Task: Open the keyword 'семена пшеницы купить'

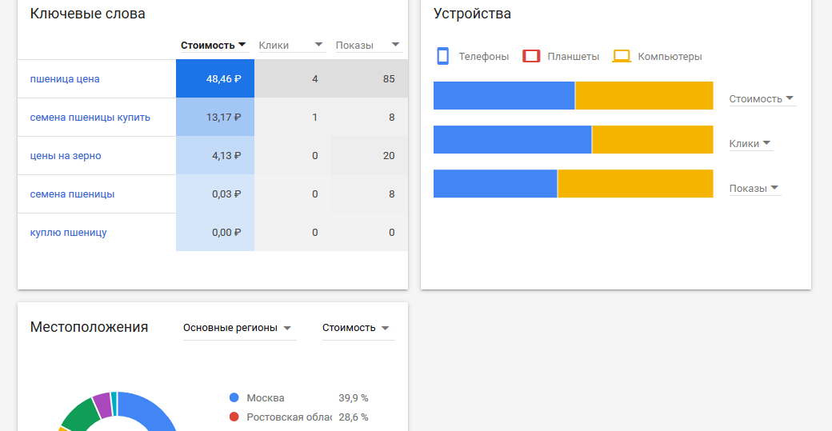Action: point(90,118)
